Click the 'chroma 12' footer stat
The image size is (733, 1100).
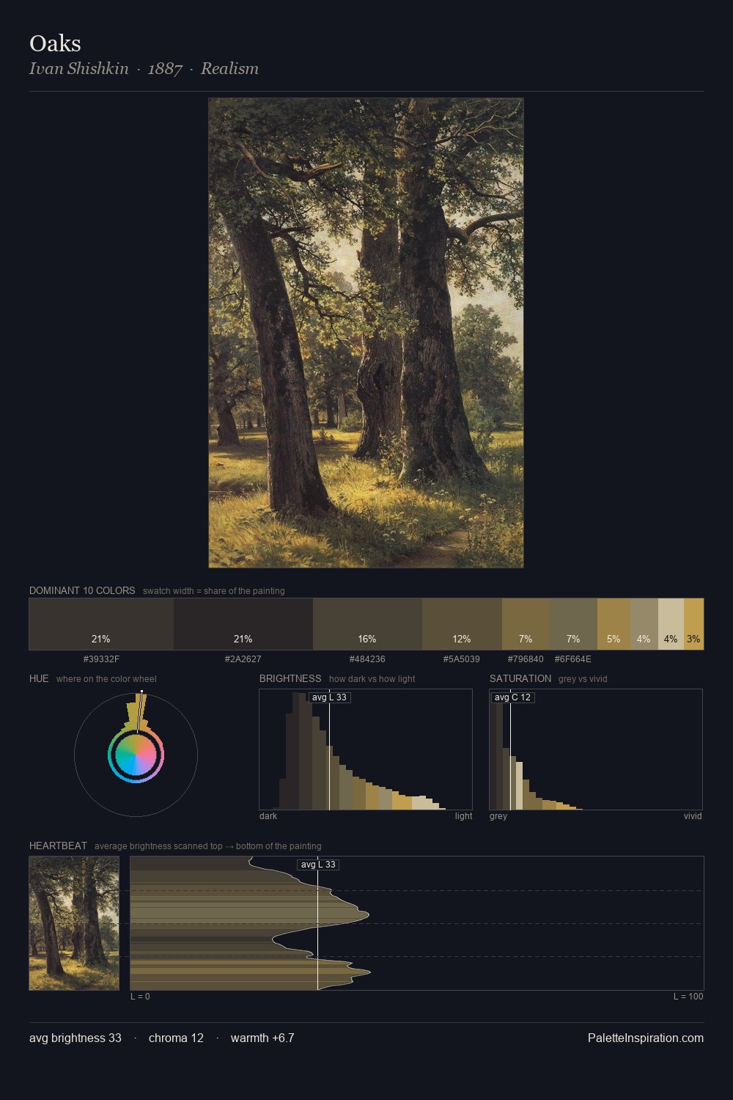point(176,1038)
